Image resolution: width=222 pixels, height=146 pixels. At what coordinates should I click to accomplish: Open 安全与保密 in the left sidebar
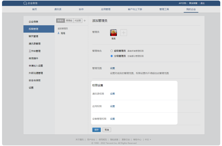coord(35,80)
